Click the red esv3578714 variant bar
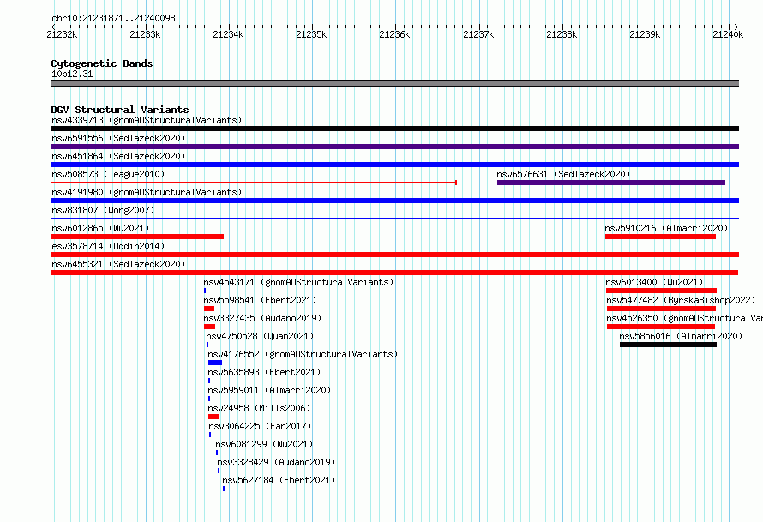Image resolution: width=763 pixels, height=522 pixels. point(394,255)
